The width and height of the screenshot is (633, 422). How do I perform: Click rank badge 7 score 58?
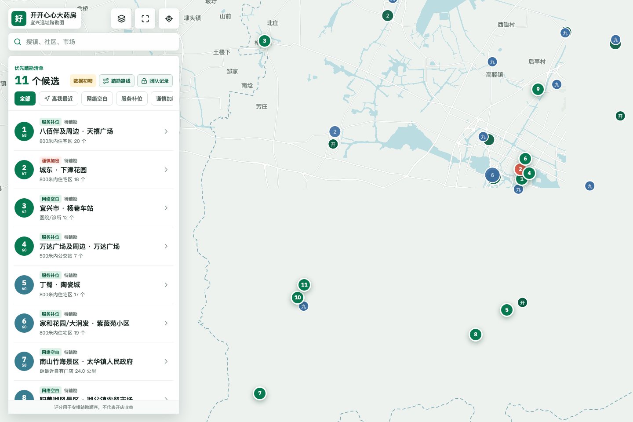pos(24,361)
